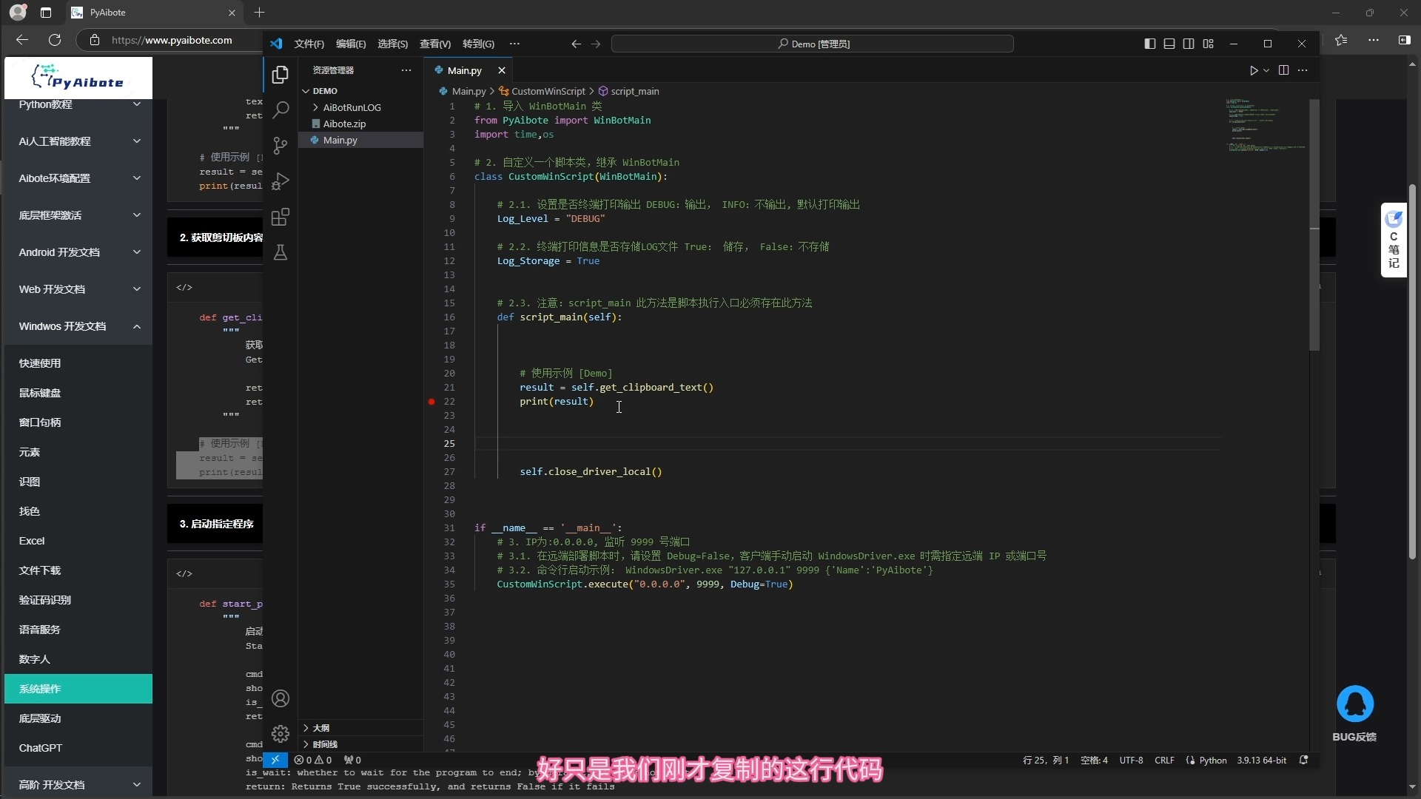Open the BUG反馈 chat icon

1354,704
